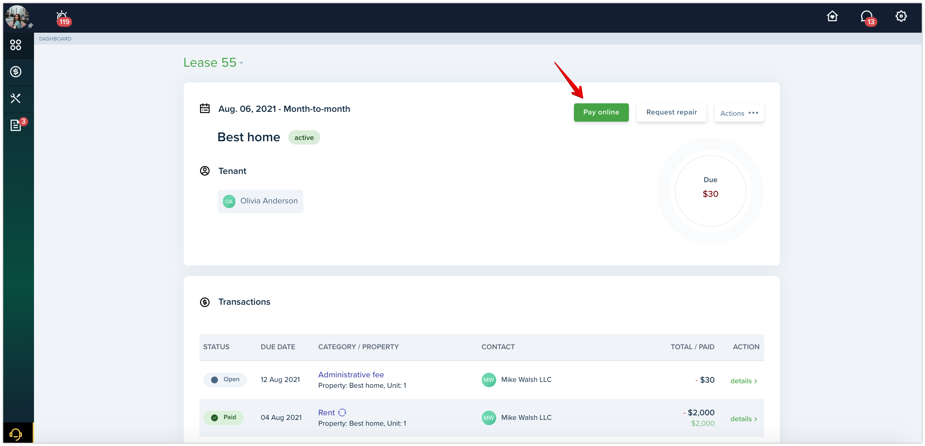Click Mike Walsh LLC in Administrative fee row

click(x=526, y=380)
